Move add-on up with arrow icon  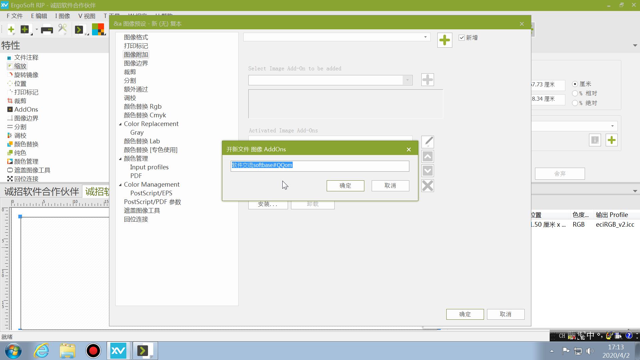tap(427, 156)
